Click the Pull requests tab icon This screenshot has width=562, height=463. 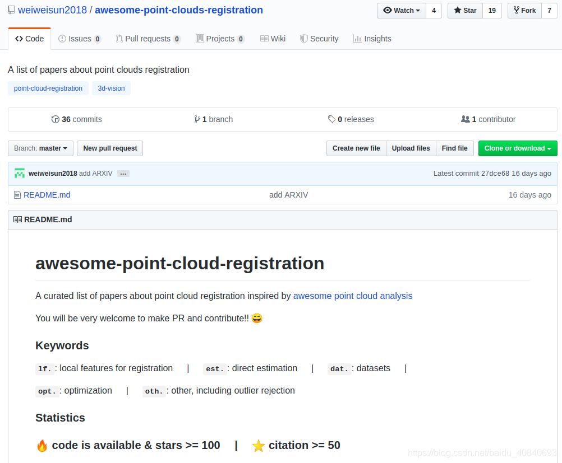click(119, 39)
